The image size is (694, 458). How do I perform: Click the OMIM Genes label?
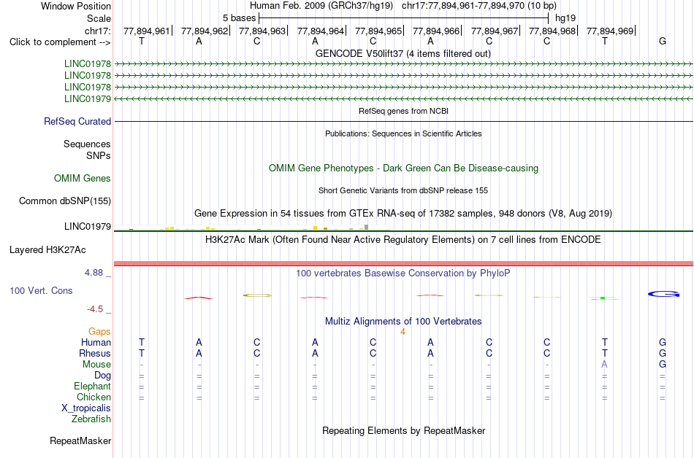(x=83, y=179)
